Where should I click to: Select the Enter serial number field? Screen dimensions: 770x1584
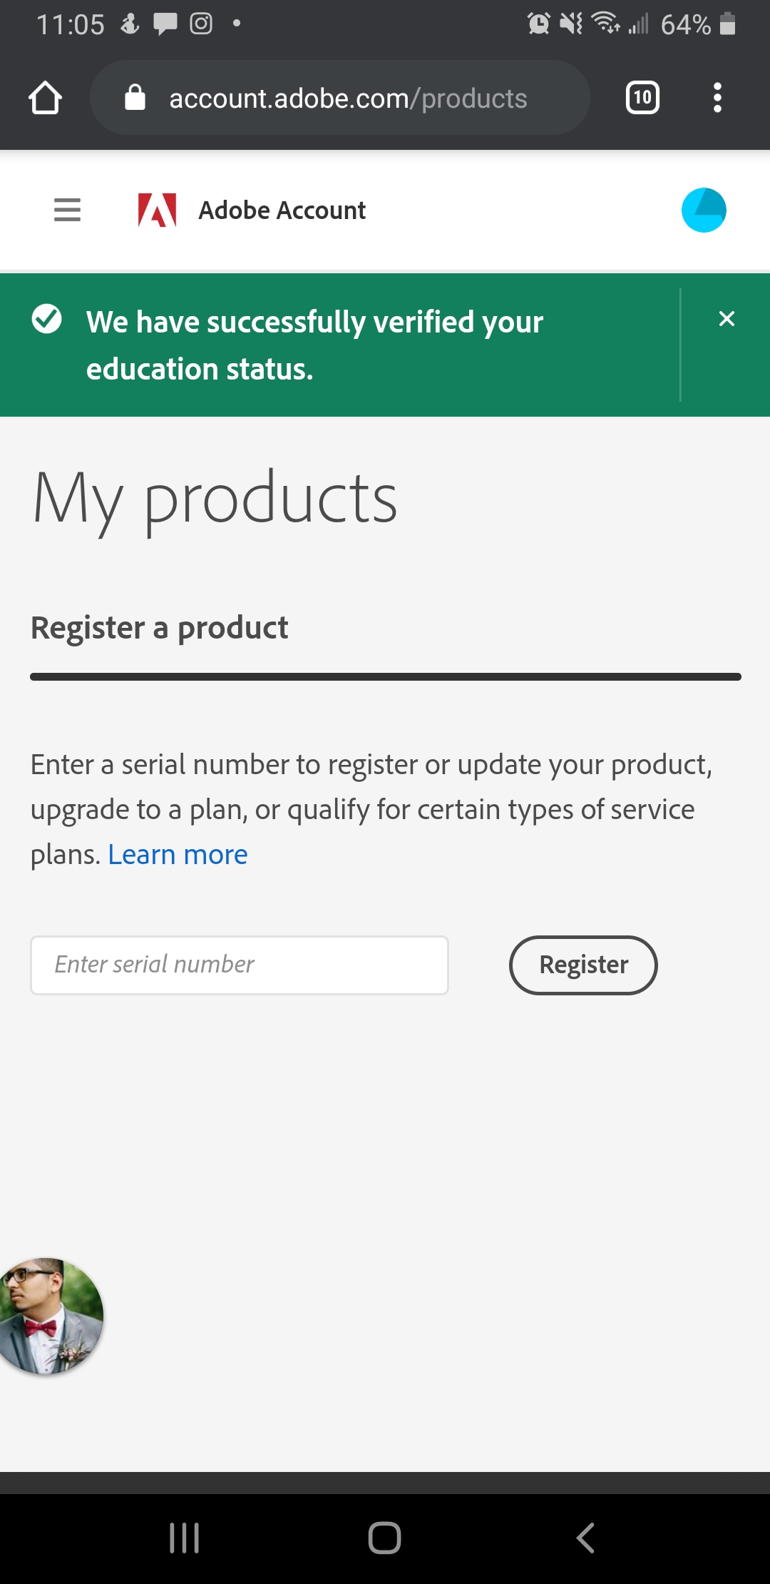(x=239, y=965)
